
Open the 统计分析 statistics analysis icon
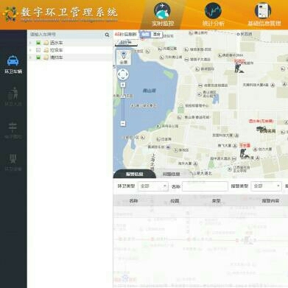pyautogui.click(x=213, y=15)
